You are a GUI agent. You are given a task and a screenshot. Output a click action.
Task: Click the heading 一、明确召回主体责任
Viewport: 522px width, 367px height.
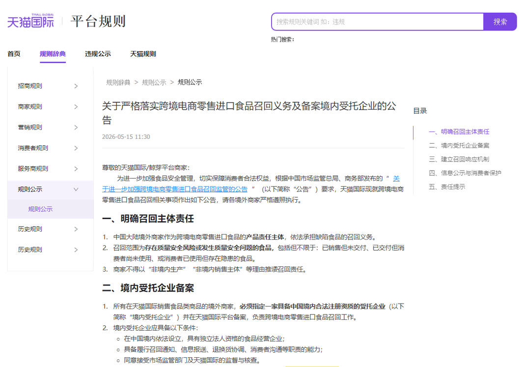[148, 219]
